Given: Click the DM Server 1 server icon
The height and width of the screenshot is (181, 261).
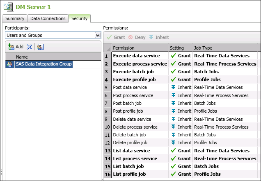Looking at the screenshot, I should pos(7,7).
